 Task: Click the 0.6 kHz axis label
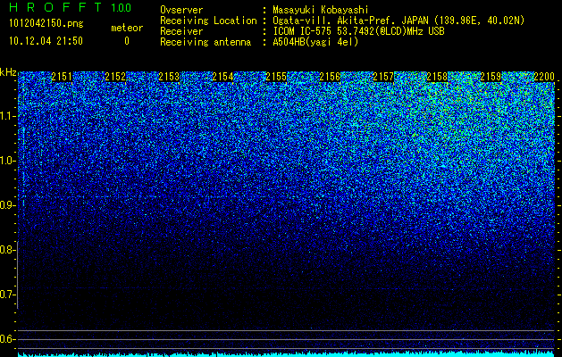click(7, 339)
